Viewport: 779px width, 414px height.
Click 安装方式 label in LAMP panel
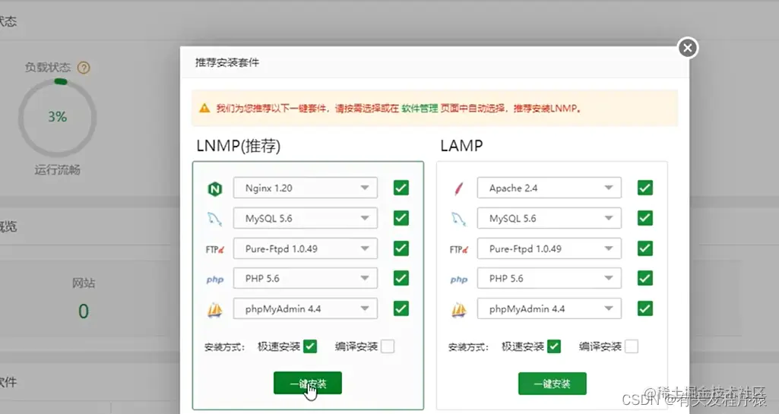pos(468,347)
